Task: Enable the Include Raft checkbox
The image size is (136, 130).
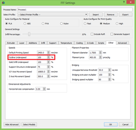Action: coord(98,34)
